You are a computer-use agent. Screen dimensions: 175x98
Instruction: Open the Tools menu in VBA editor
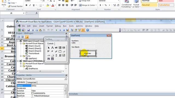pos(71,26)
